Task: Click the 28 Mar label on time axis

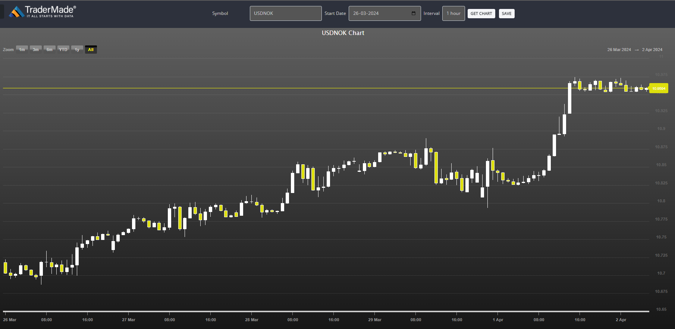Action: (x=252, y=320)
